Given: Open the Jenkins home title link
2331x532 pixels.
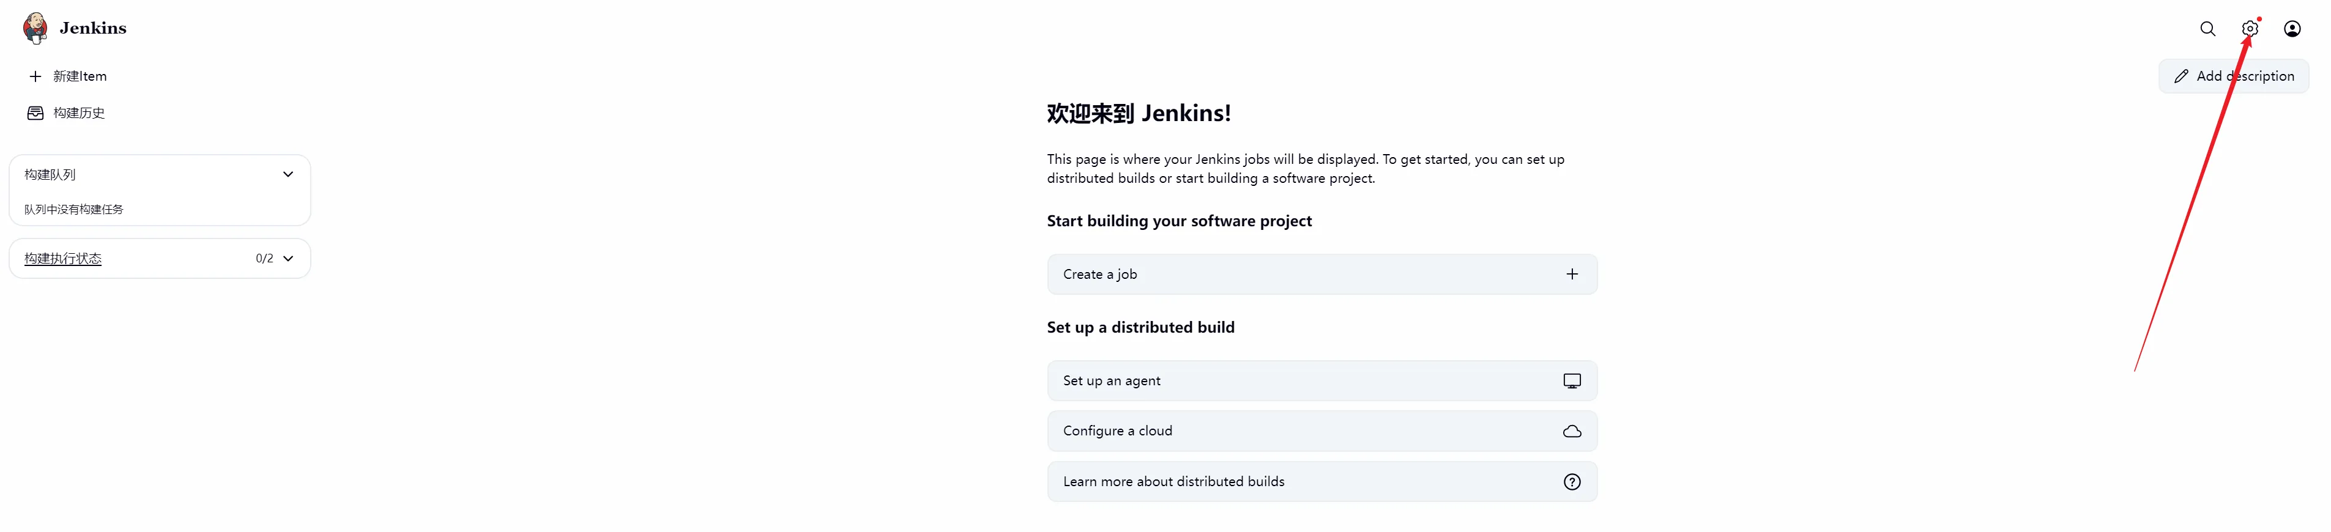Looking at the screenshot, I should pyautogui.click(x=93, y=28).
